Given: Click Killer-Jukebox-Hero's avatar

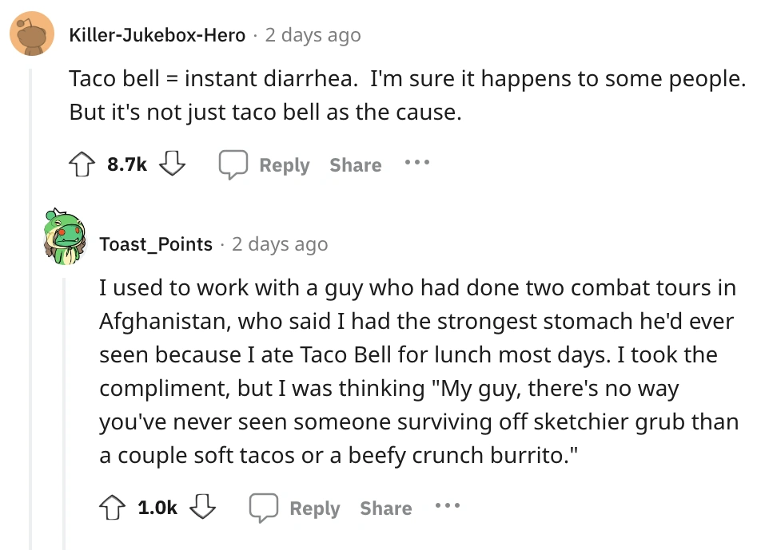Looking at the screenshot, I should point(31,34).
